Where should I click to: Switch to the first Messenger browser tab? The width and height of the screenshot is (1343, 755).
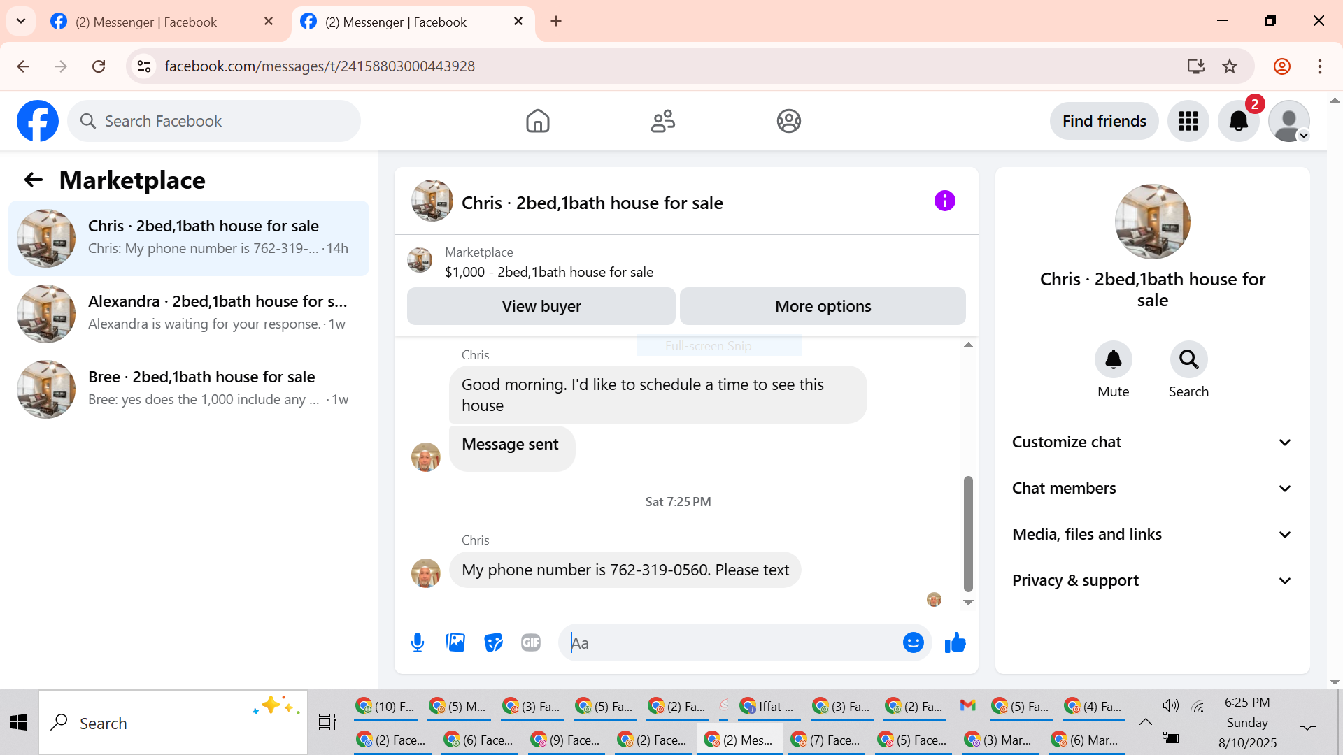coord(161,22)
